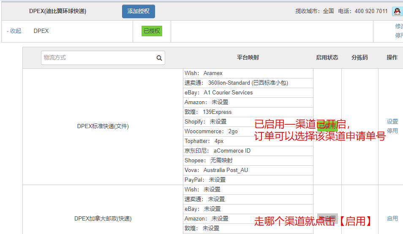This screenshot has height=234, width=403.
Task: Click Amazon: 未设置 in first channel
Action: (248, 102)
